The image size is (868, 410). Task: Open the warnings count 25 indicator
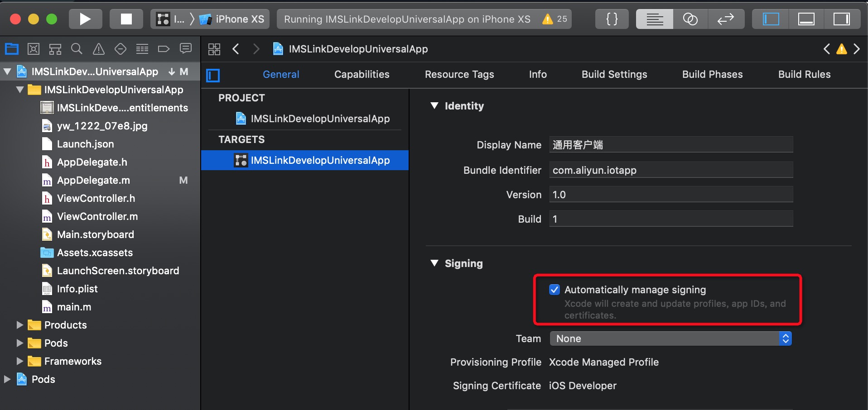pos(555,19)
